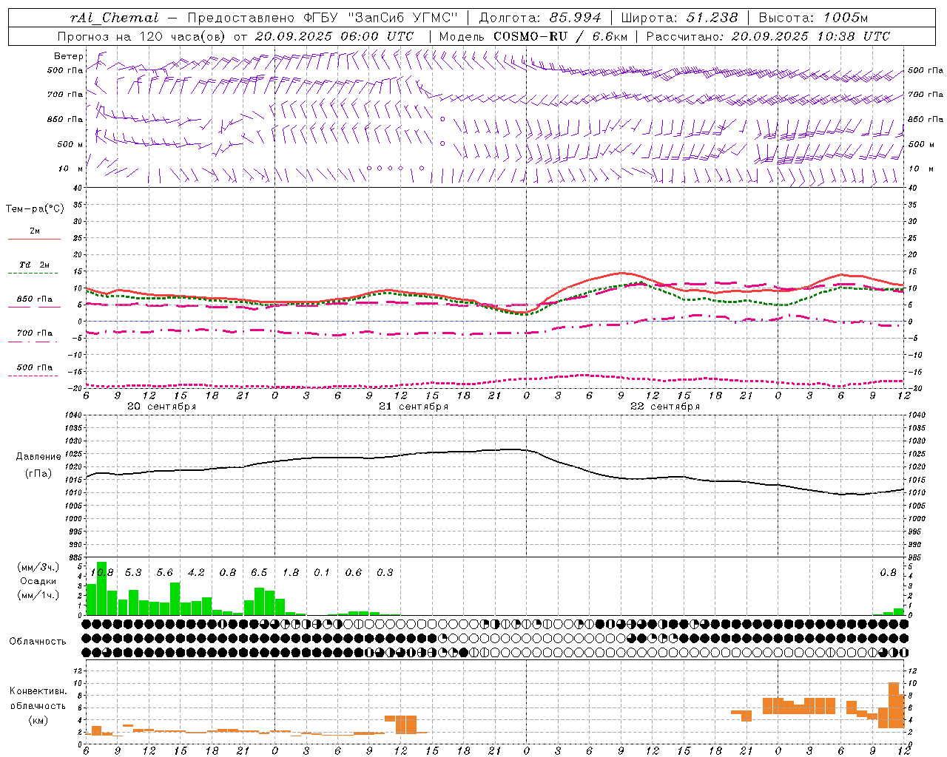The height and width of the screenshot is (757, 947).
Task: Click the "Давление" pressure panel label
Action: [38, 457]
